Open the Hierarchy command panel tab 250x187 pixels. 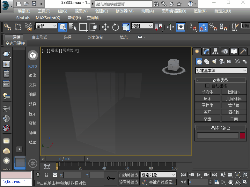[x=216, y=51]
